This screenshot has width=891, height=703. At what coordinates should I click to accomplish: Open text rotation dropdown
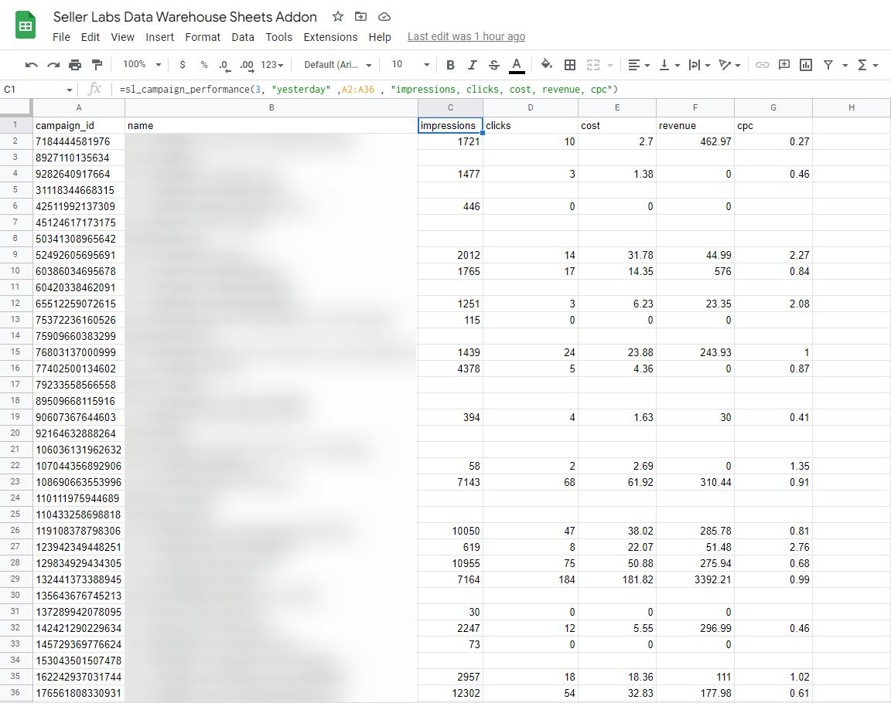(x=729, y=65)
